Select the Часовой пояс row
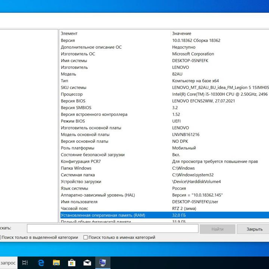The width and height of the screenshot is (269, 269). pyautogui.click(x=165, y=209)
